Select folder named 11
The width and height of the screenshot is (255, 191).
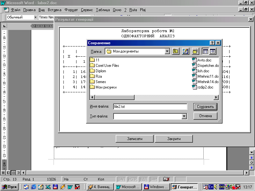tap(95, 60)
